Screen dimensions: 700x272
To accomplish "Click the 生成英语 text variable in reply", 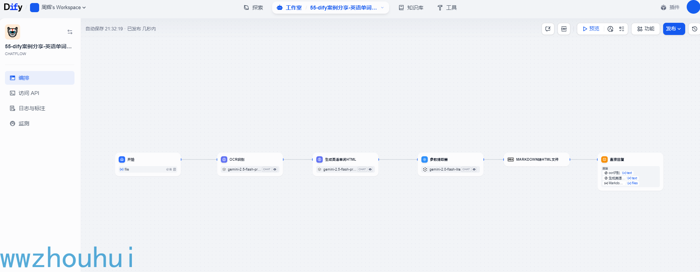I will point(621,178).
